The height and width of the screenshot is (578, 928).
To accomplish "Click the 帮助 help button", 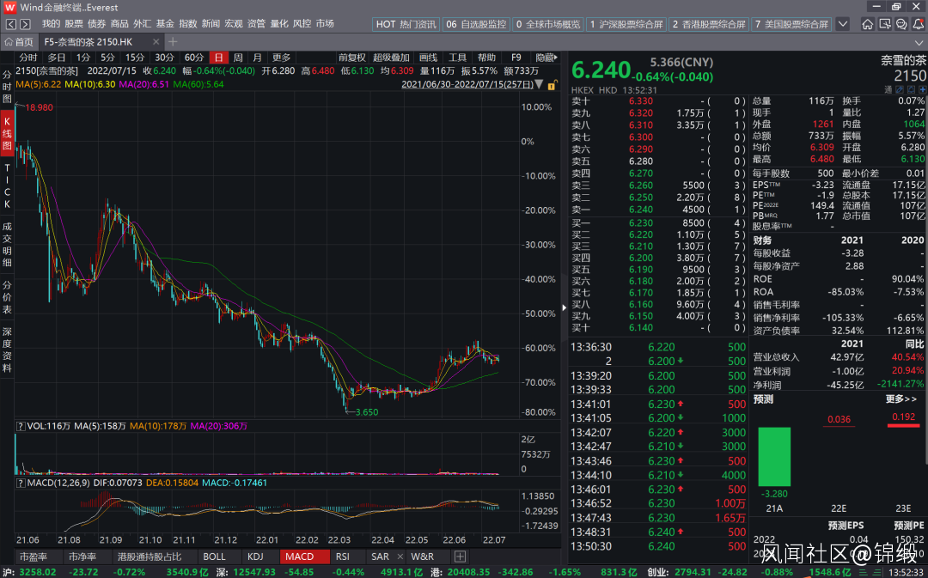I will pyautogui.click(x=486, y=58).
